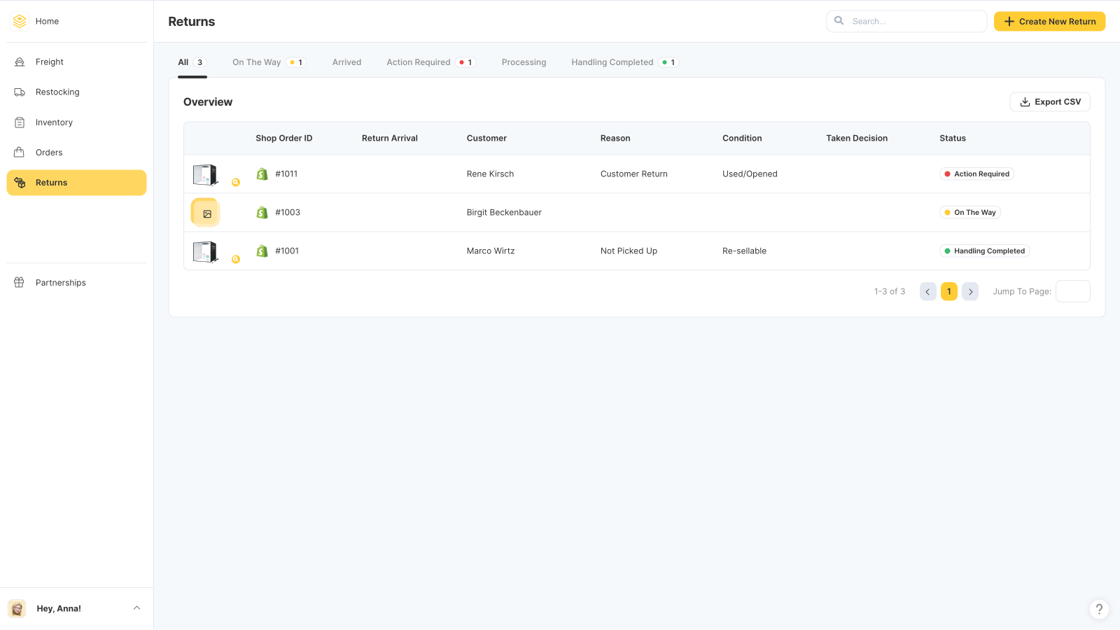The image size is (1120, 630).
Task: Open Freight from the sidebar icon
Action: click(20, 62)
